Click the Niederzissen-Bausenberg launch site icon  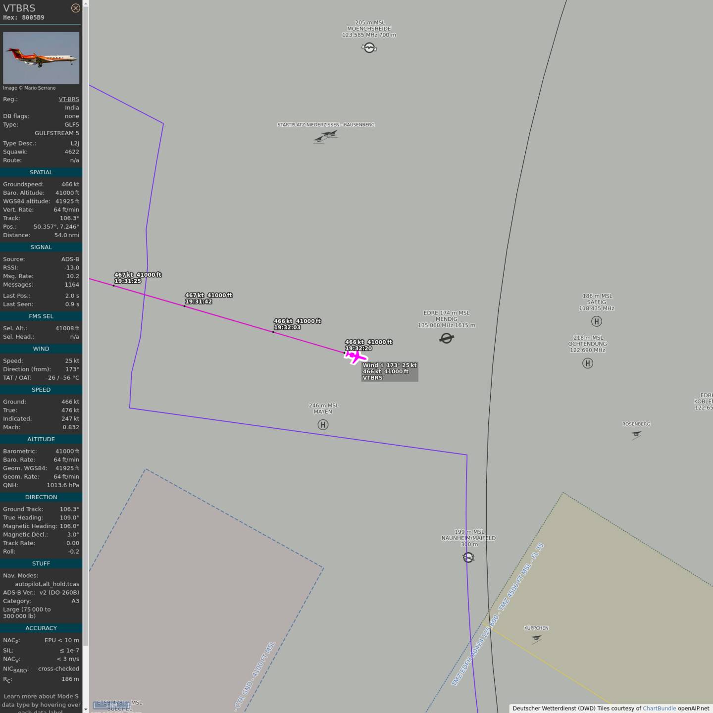326,136
